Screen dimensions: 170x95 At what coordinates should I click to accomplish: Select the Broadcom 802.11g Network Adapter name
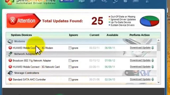pyautogui.click(x=32, y=60)
